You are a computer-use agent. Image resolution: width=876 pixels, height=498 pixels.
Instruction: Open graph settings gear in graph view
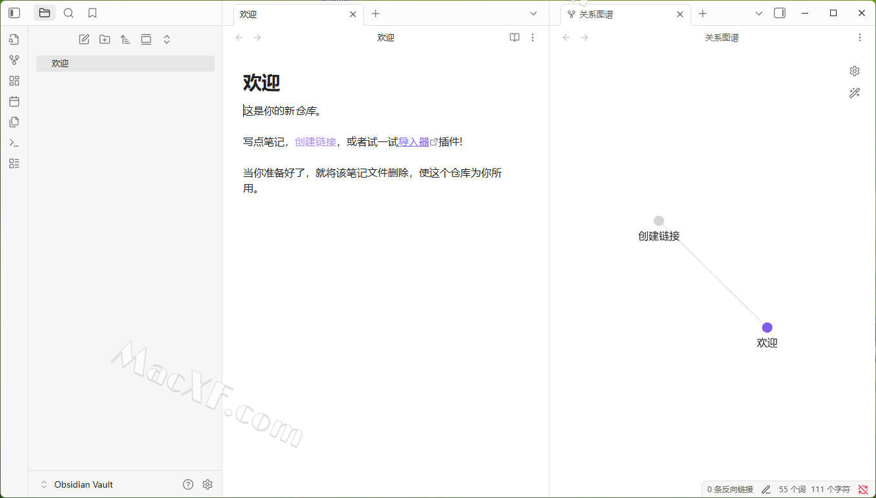pyautogui.click(x=855, y=71)
